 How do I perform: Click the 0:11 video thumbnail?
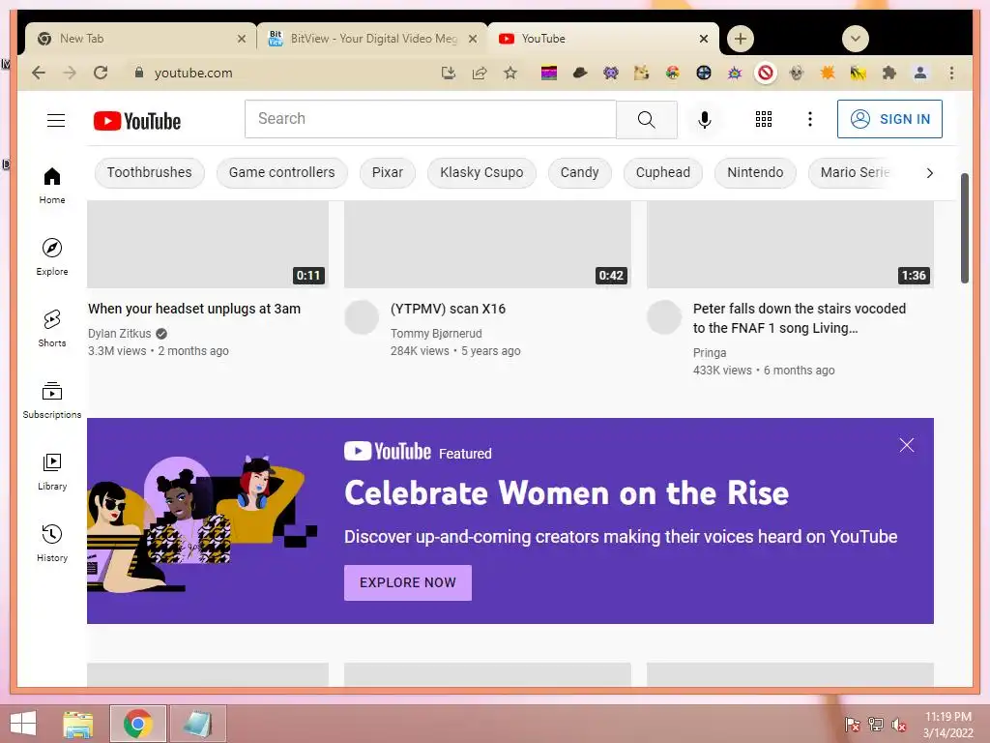[208, 245]
